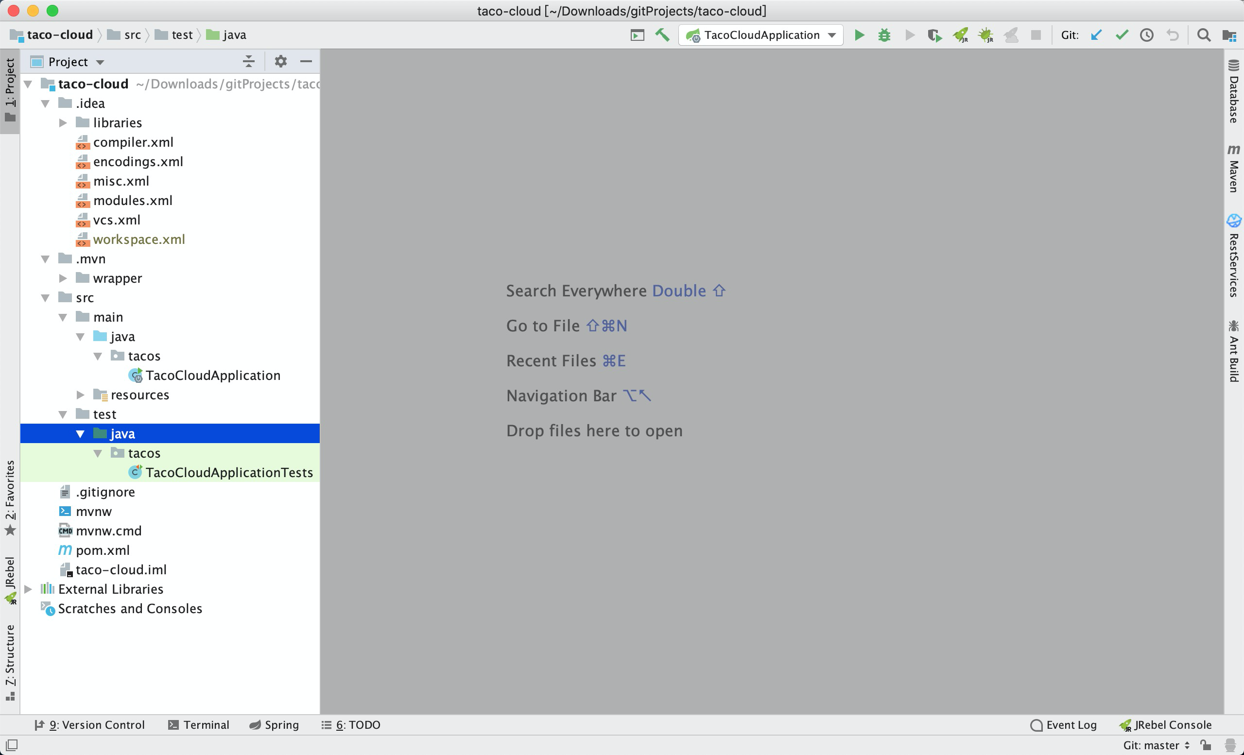Viewport: 1244px width, 755px height.
Task: Select pom.xml in project tree
Action: [x=103, y=550]
